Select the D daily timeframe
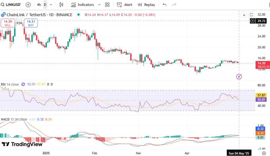Image resolution: width=270 pixels, height=156 pixels. [x=45, y=5]
